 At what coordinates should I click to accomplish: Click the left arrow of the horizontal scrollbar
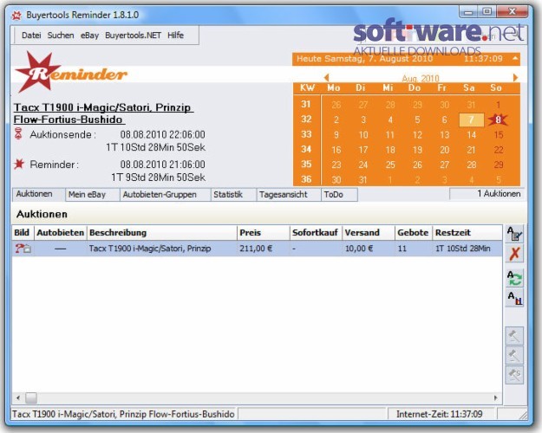click(18, 397)
